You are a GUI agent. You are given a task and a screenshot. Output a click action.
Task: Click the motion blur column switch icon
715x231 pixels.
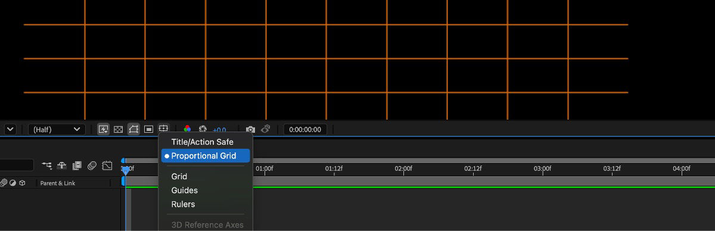[4, 183]
